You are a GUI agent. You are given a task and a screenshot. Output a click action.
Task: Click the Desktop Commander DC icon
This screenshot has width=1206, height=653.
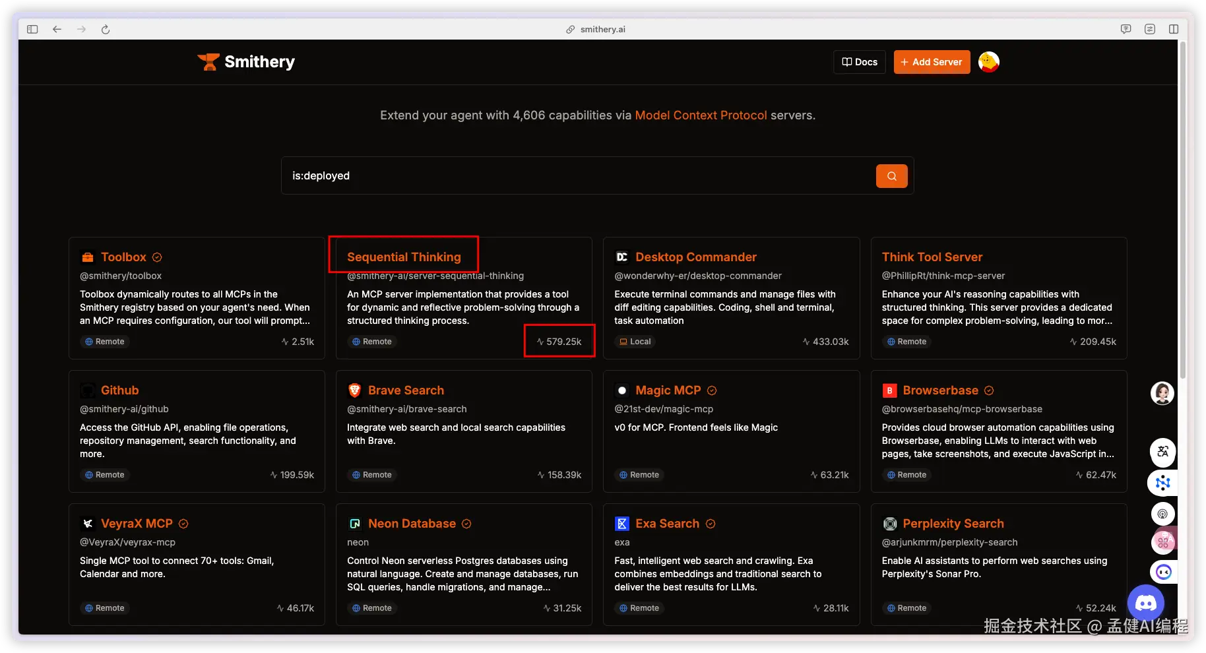click(x=622, y=257)
